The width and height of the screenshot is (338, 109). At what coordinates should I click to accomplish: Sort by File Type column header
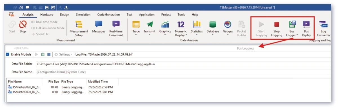pyautogui.click(x=74, y=81)
